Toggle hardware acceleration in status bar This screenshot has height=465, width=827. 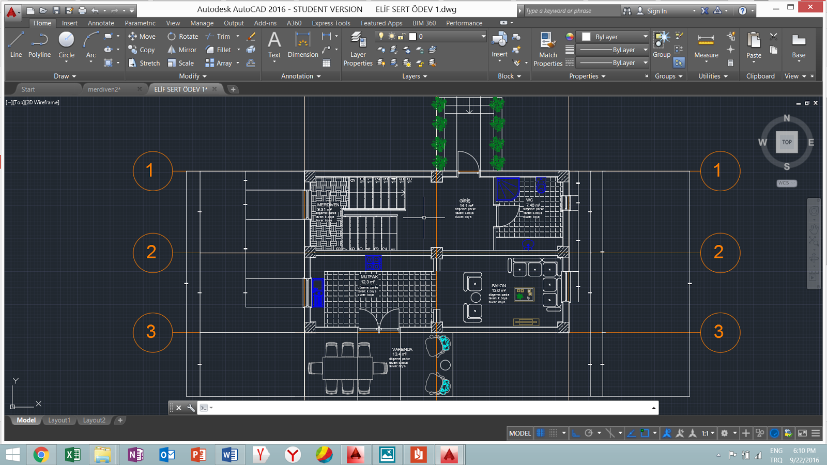pyautogui.click(x=774, y=433)
